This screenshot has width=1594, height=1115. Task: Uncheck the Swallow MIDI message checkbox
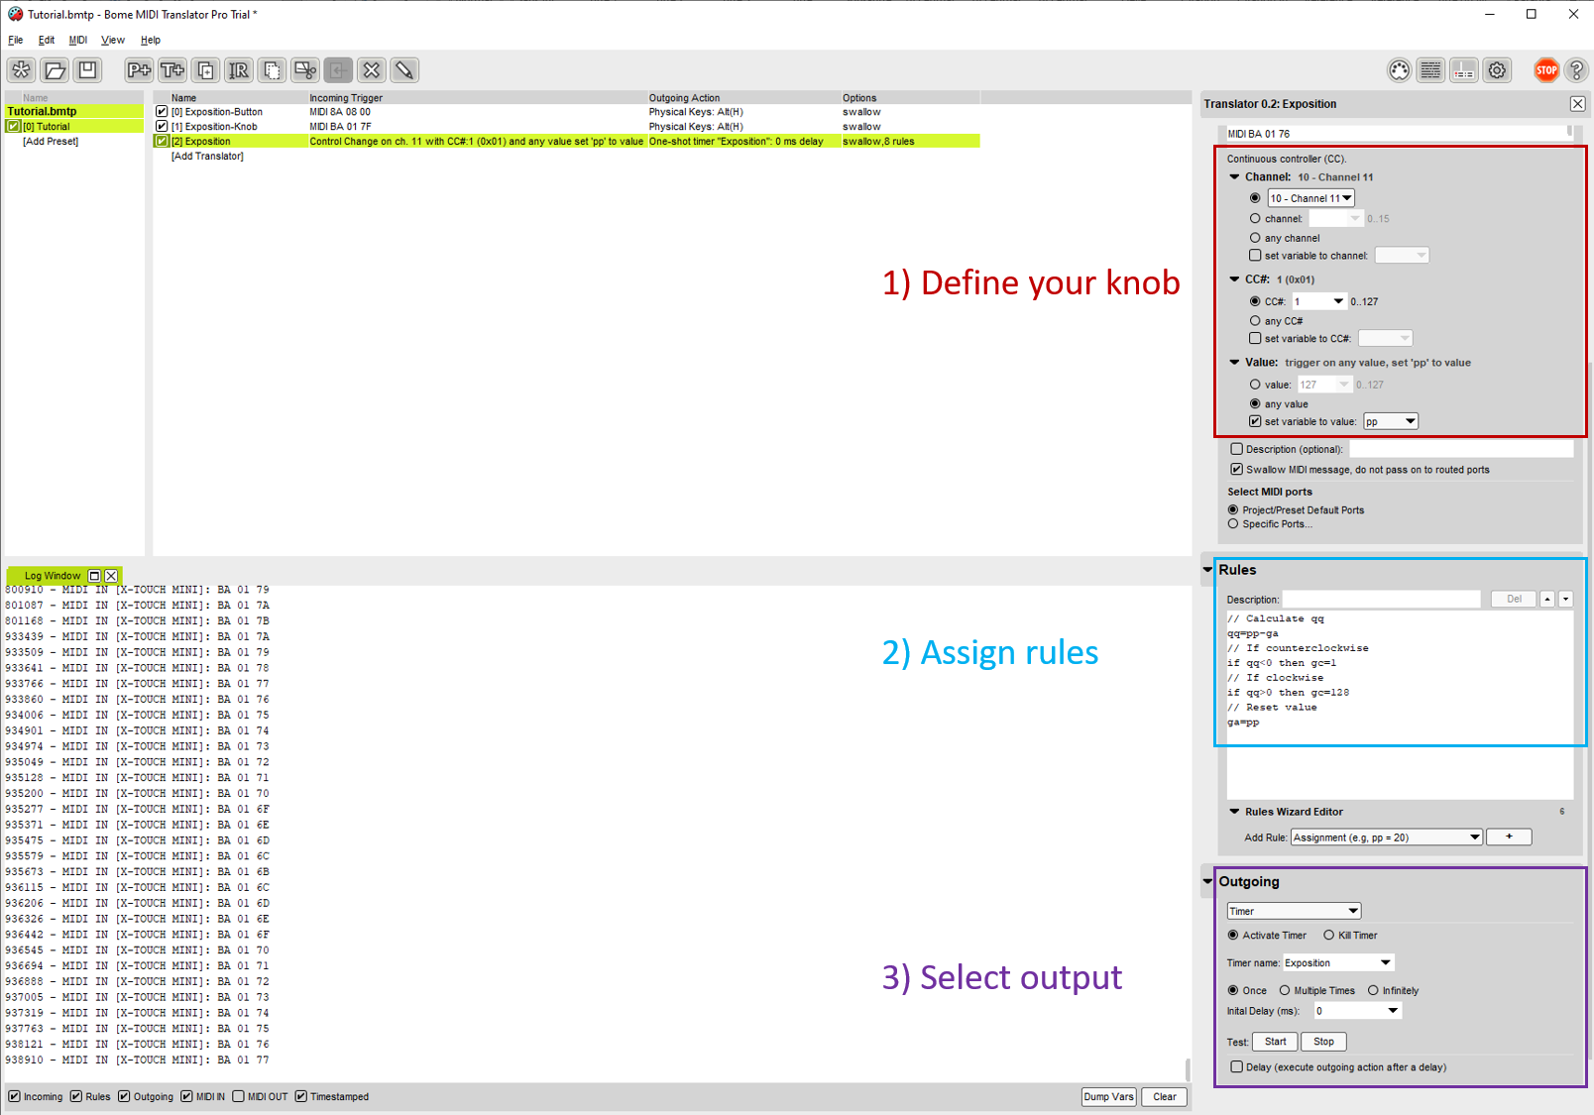[1236, 470]
